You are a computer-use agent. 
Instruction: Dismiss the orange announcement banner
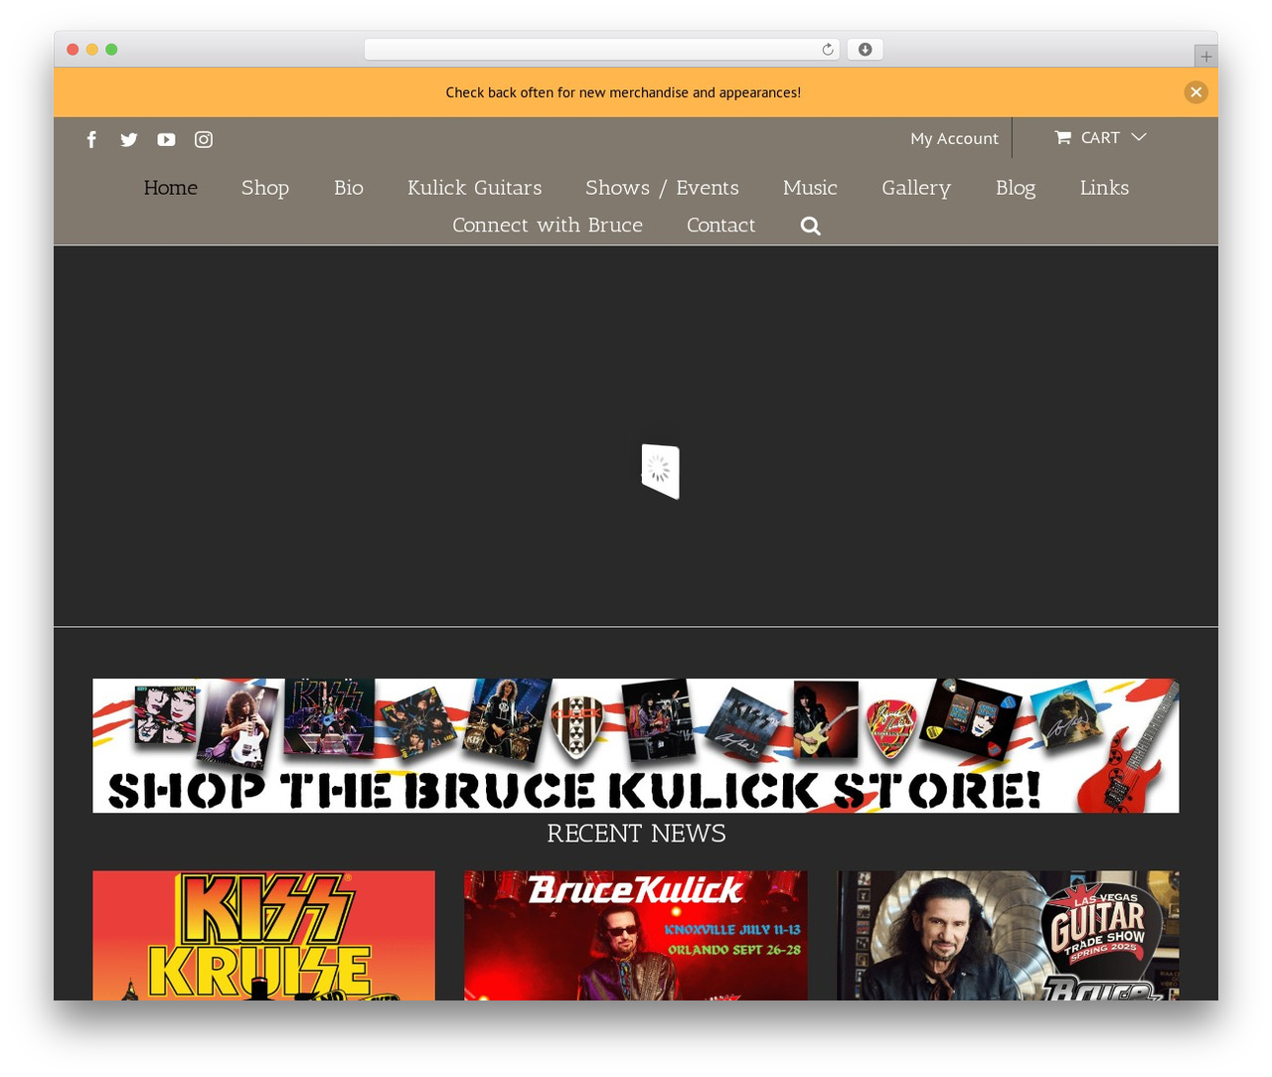pyautogui.click(x=1195, y=91)
